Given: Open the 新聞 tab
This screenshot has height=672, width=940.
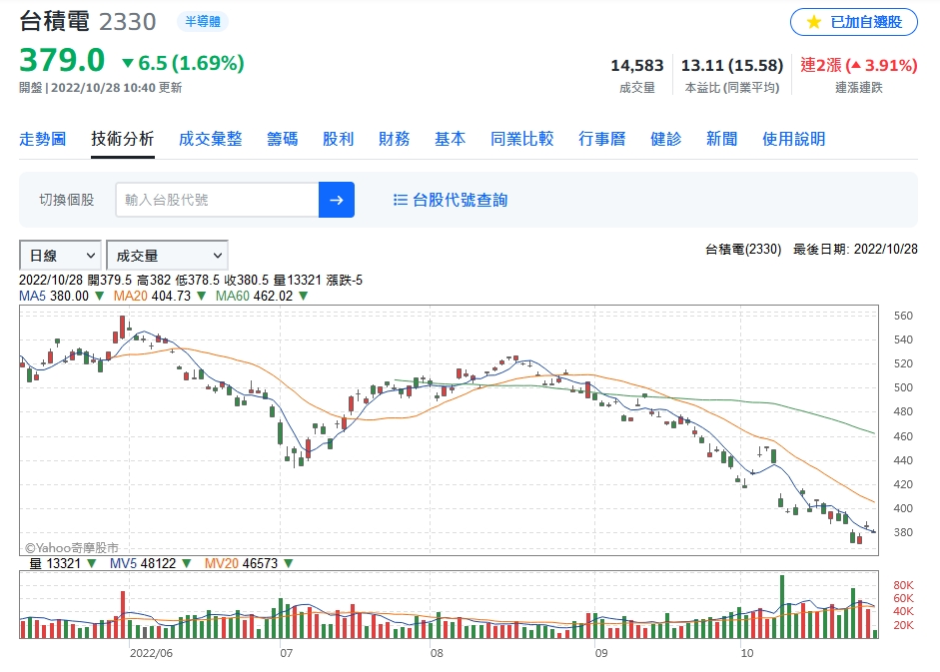Looking at the screenshot, I should [722, 139].
